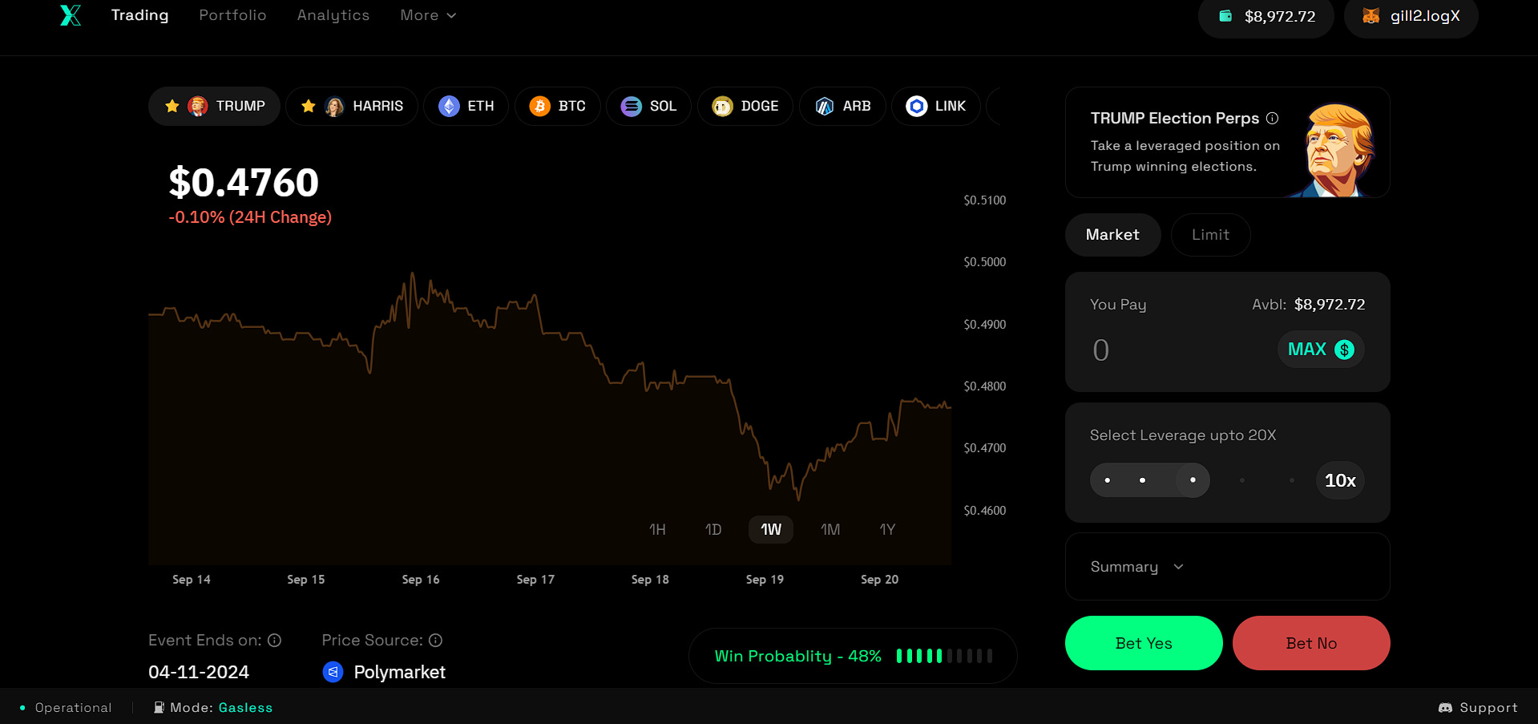1538x724 pixels.
Task: Click info icon beside Price Source
Action: [435, 640]
